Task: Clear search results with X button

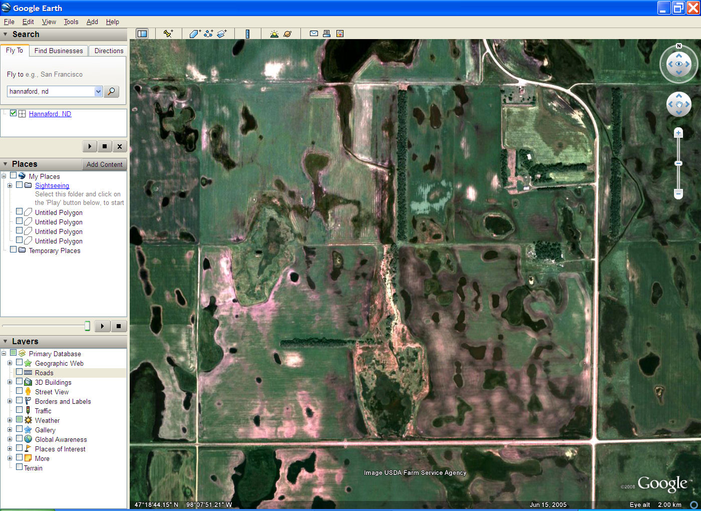Action: pos(119,146)
